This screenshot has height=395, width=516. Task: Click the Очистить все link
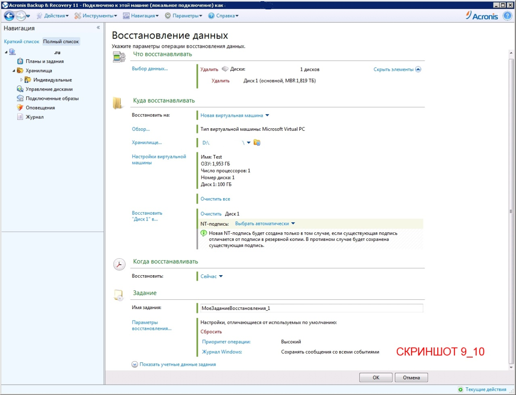point(215,199)
